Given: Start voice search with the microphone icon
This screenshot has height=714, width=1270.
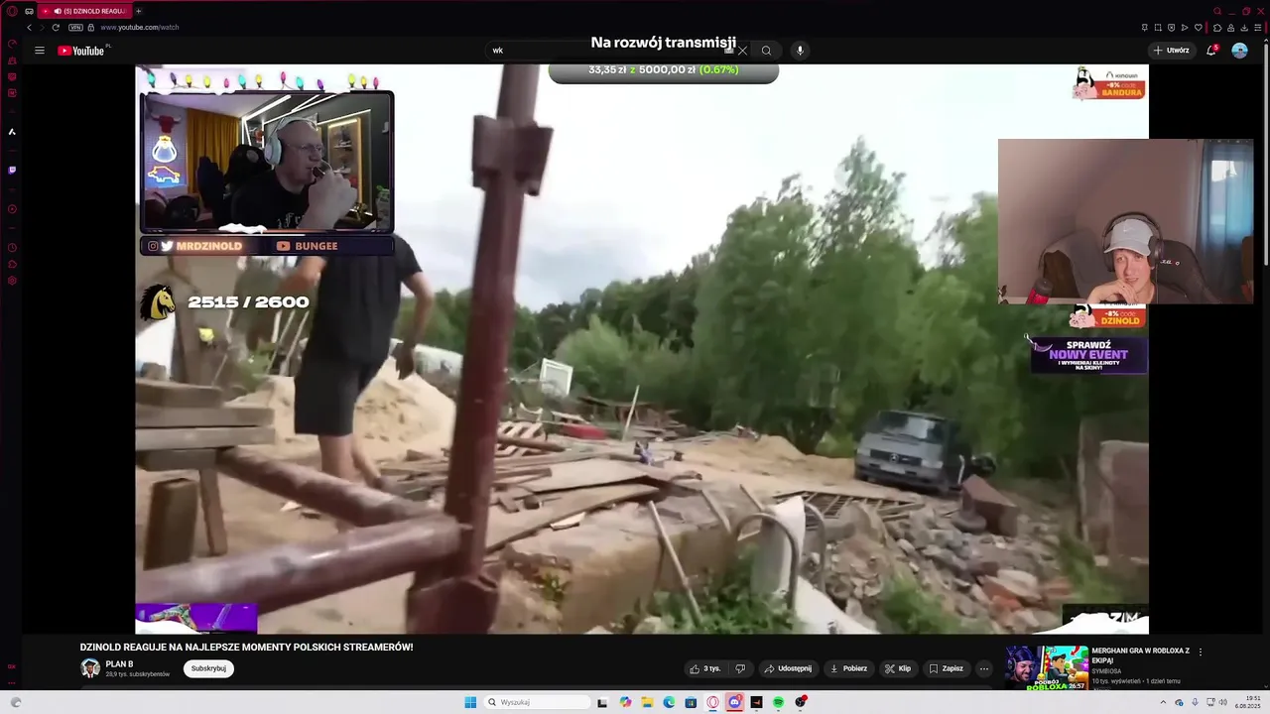Looking at the screenshot, I should point(800,51).
